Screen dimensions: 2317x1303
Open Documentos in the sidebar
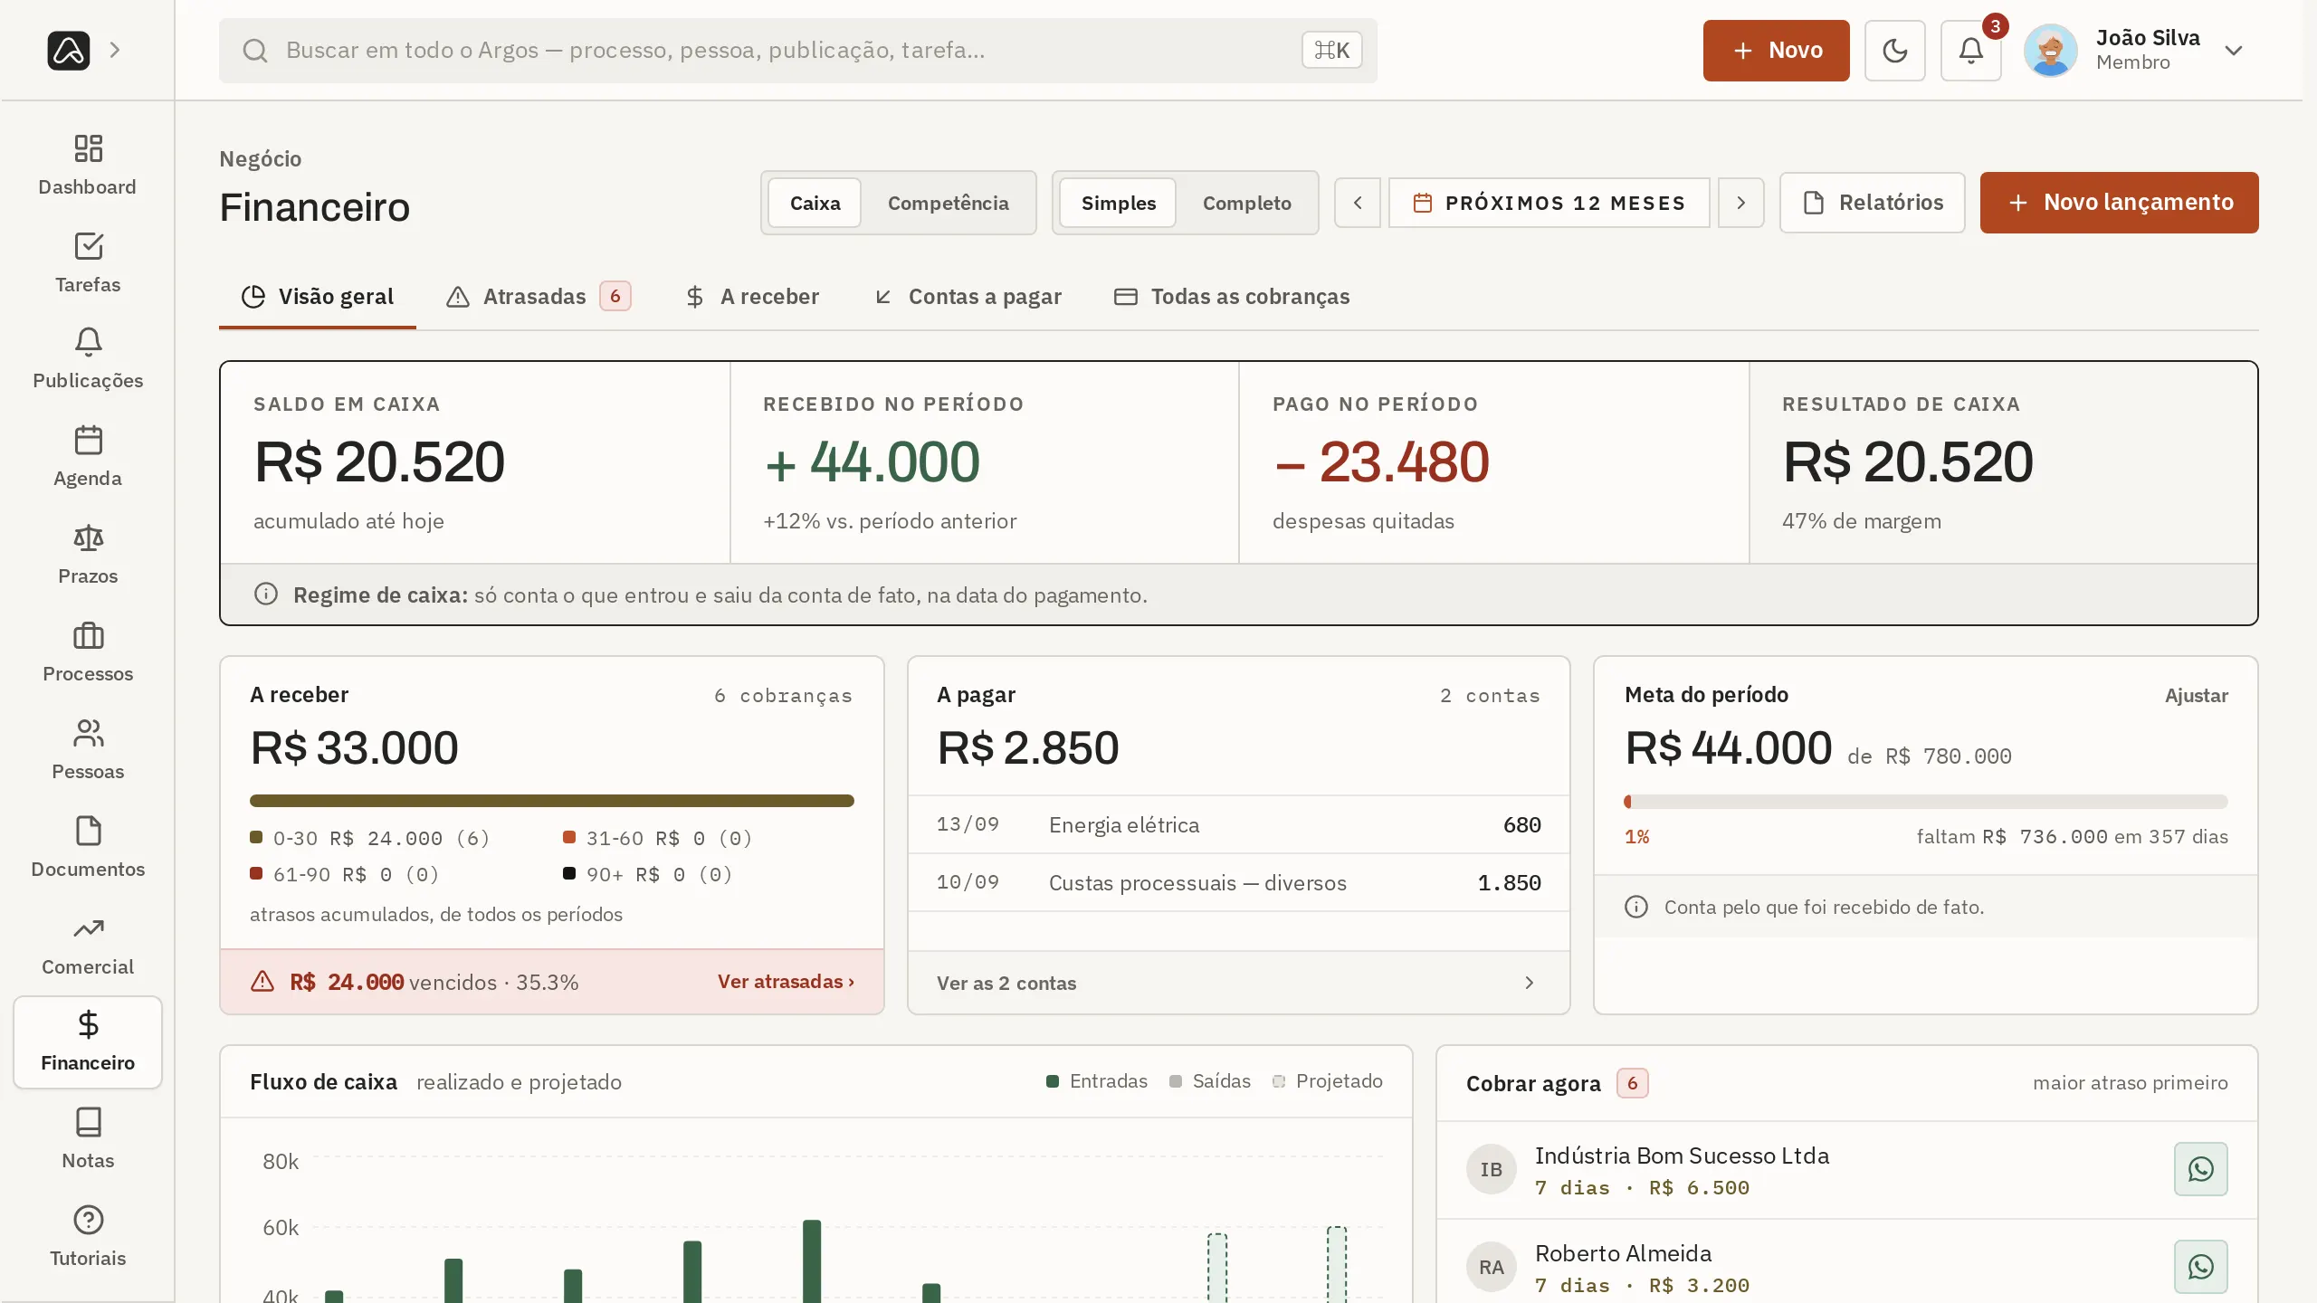pyautogui.click(x=88, y=848)
